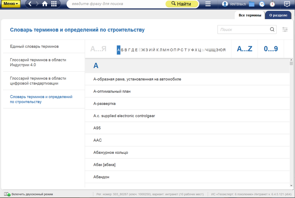295x198 pixels.
Task: Enable two-window mode in status bar
Action: (x=28, y=194)
